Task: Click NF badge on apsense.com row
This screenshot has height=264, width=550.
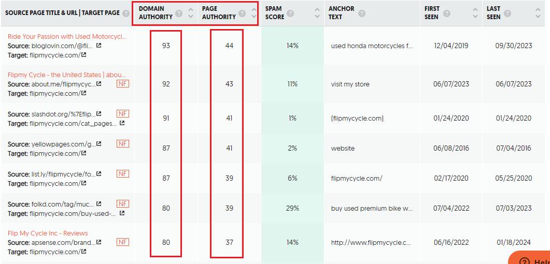Action: pyautogui.click(x=123, y=242)
